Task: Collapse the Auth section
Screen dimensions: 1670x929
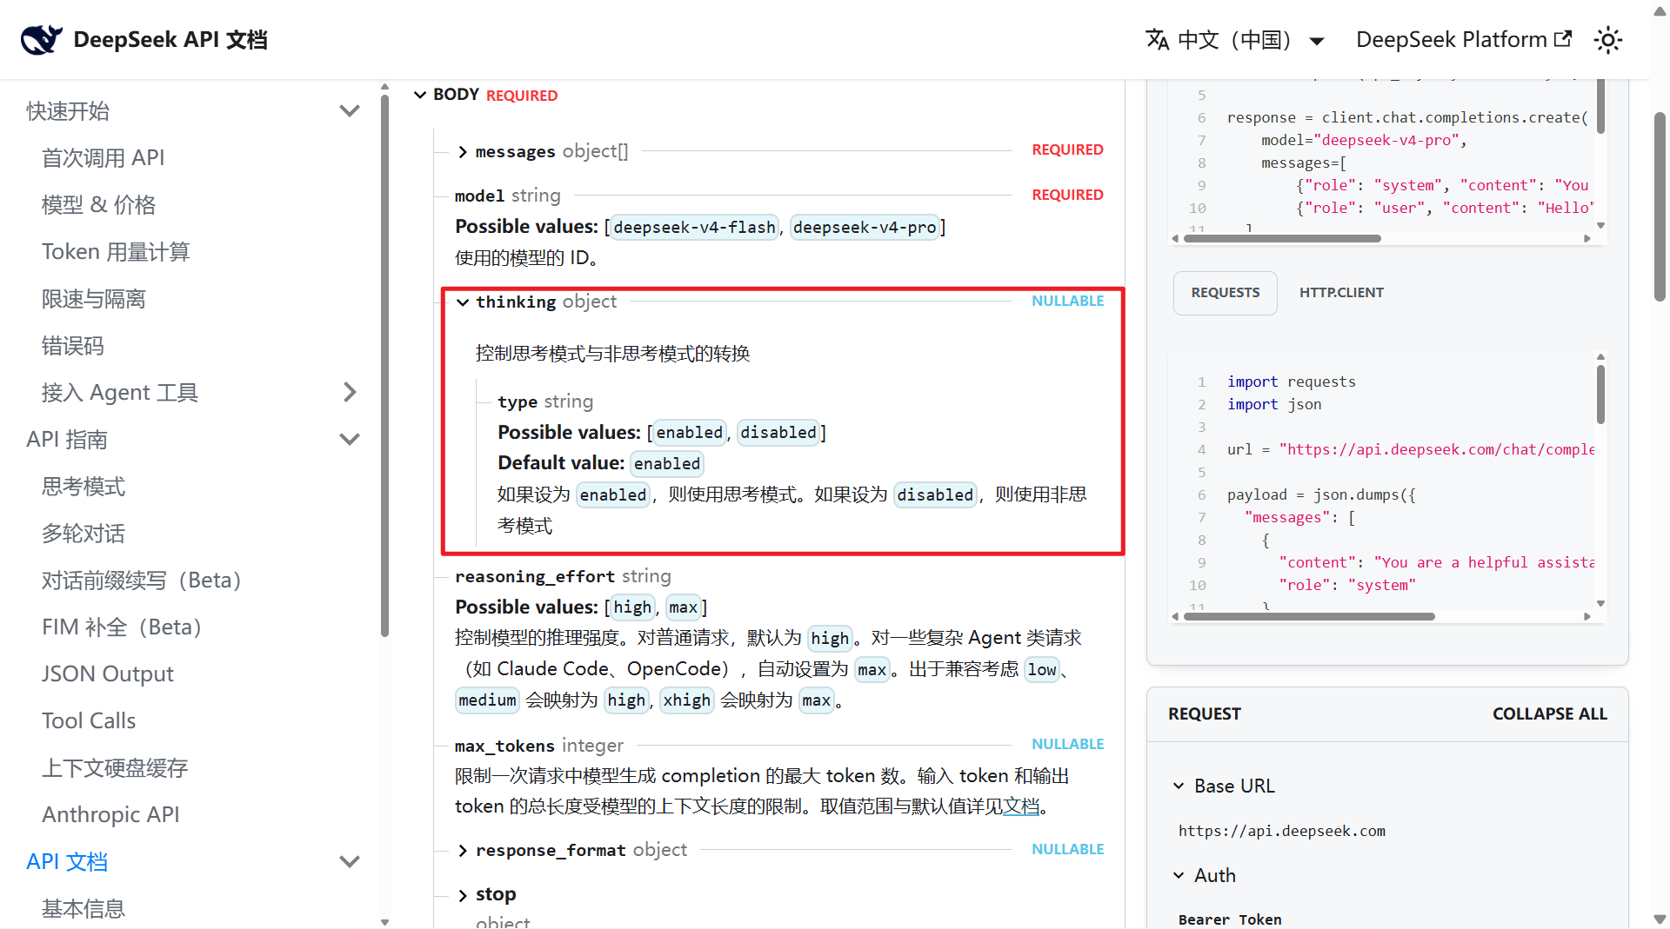Action: pyautogui.click(x=1179, y=875)
